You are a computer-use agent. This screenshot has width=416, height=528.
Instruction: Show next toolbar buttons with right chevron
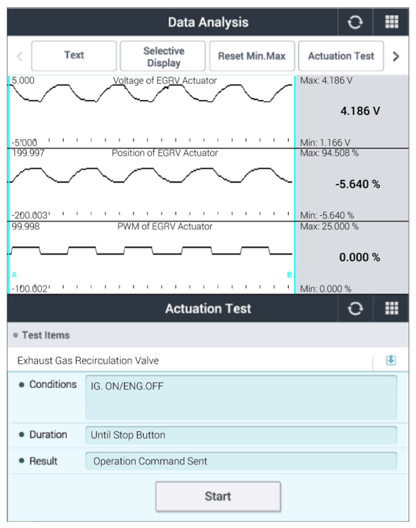[x=396, y=56]
